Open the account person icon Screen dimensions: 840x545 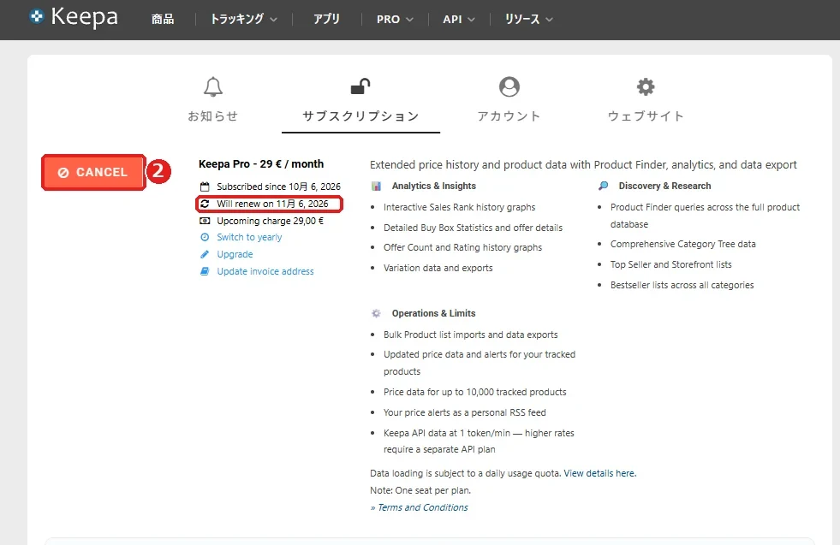pyautogui.click(x=509, y=86)
